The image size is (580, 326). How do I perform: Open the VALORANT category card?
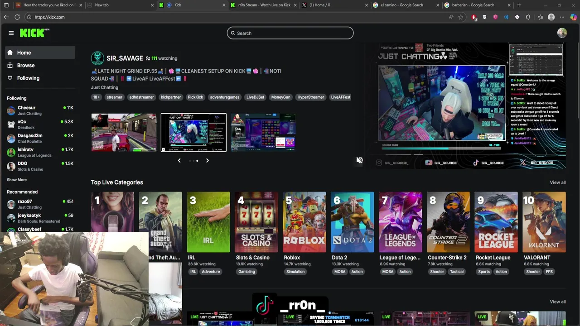544,222
